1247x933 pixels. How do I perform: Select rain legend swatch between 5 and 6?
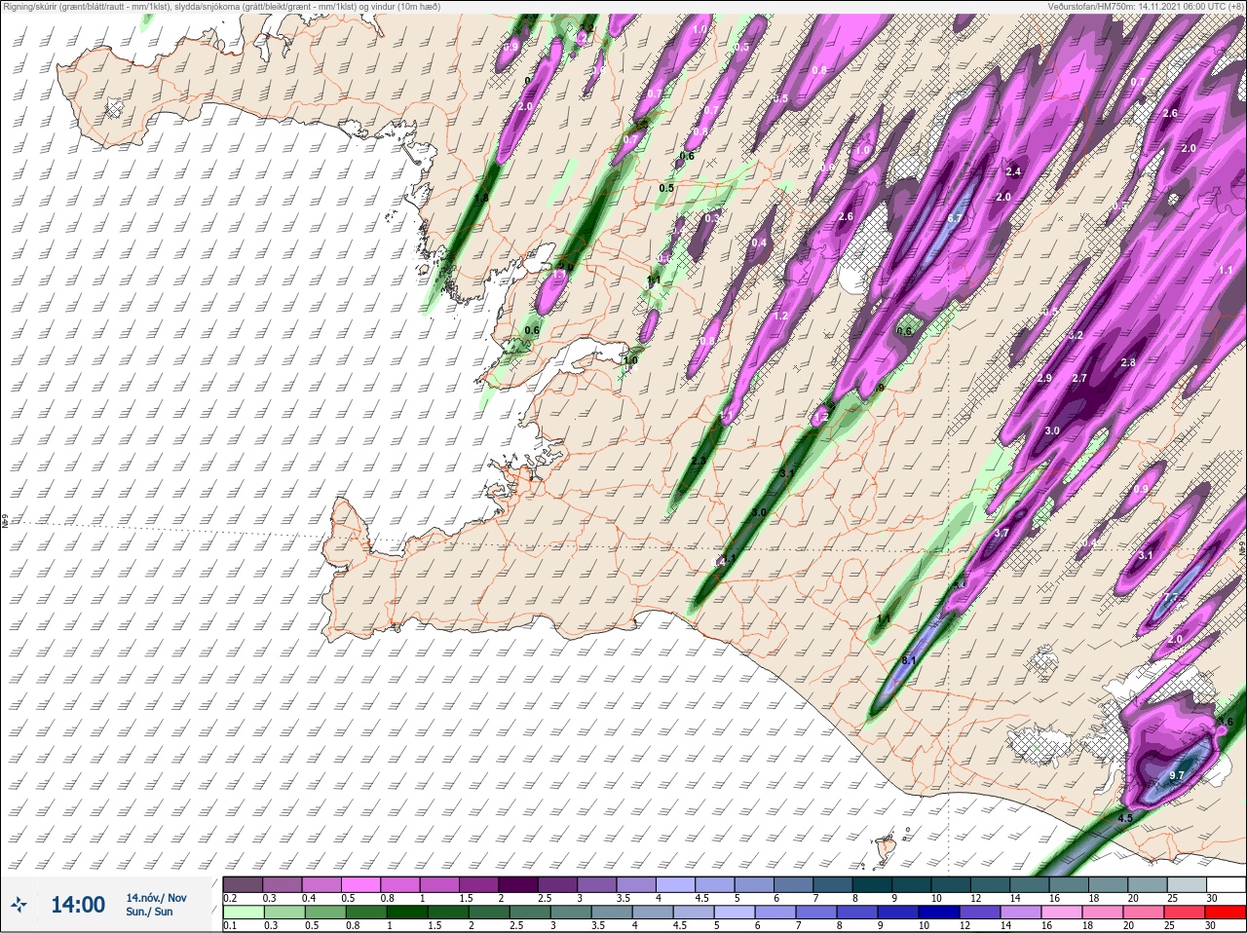pyautogui.click(x=735, y=913)
